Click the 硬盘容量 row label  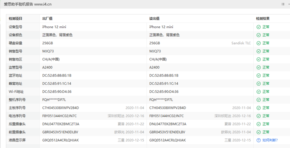click(15, 43)
